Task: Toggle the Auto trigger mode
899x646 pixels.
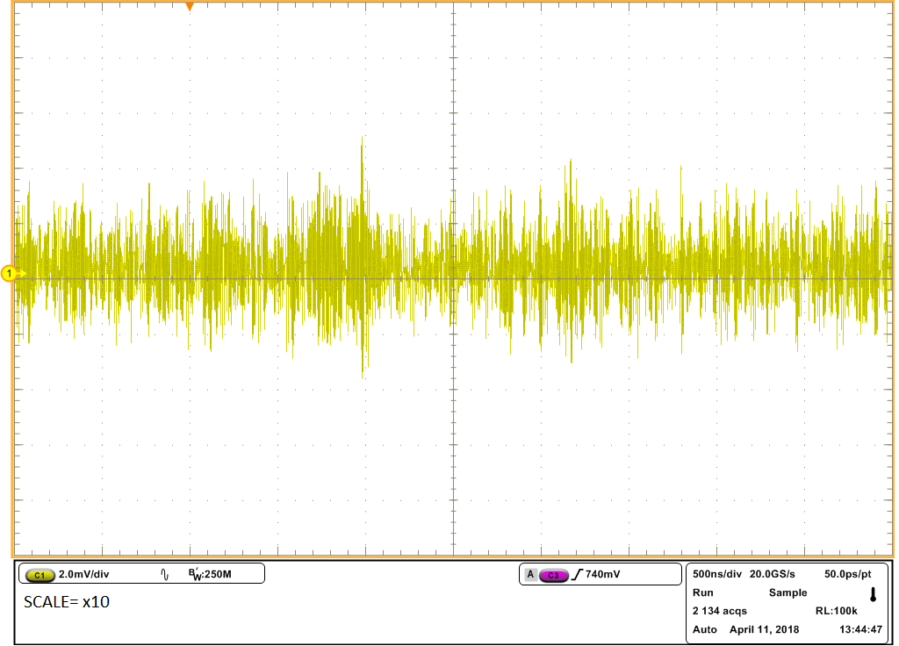Action: [x=704, y=629]
